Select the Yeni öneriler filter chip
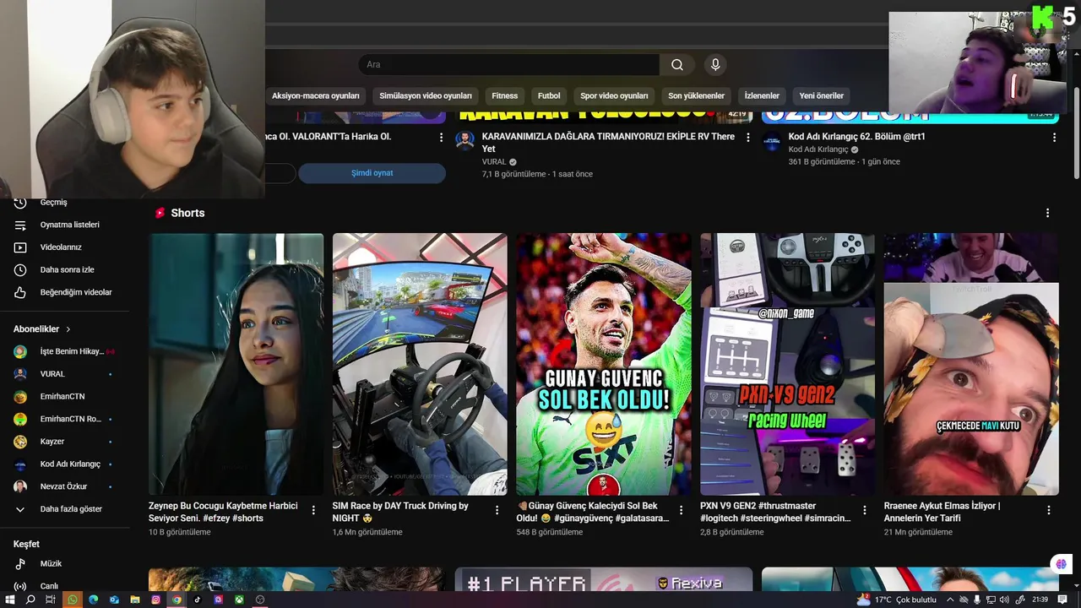 click(x=822, y=95)
